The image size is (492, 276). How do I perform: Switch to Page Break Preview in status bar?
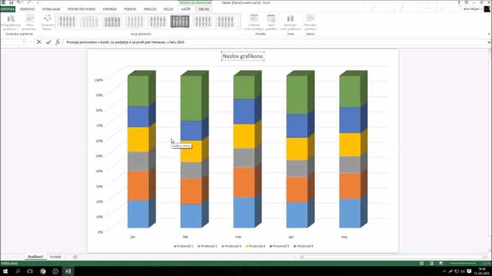click(441, 264)
